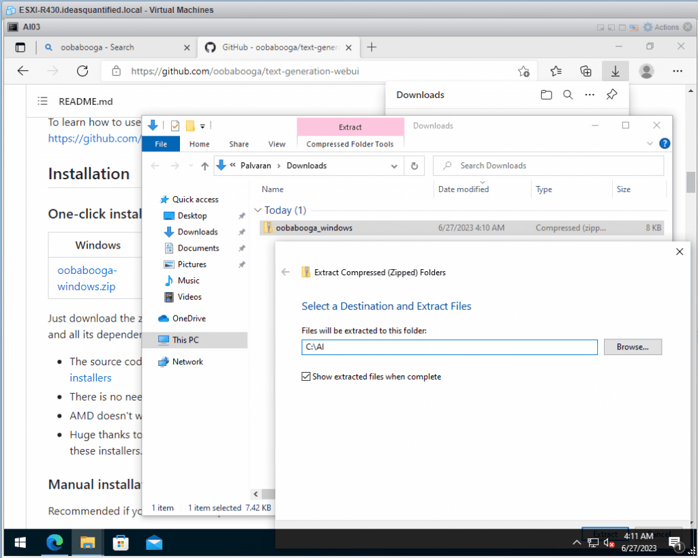Expand the Explorer address path dropdown
Image resolution: width=698 pixels, height=558 pixels.
394,166
